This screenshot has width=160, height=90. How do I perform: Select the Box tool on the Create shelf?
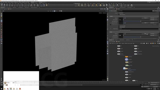coord(2,5)
